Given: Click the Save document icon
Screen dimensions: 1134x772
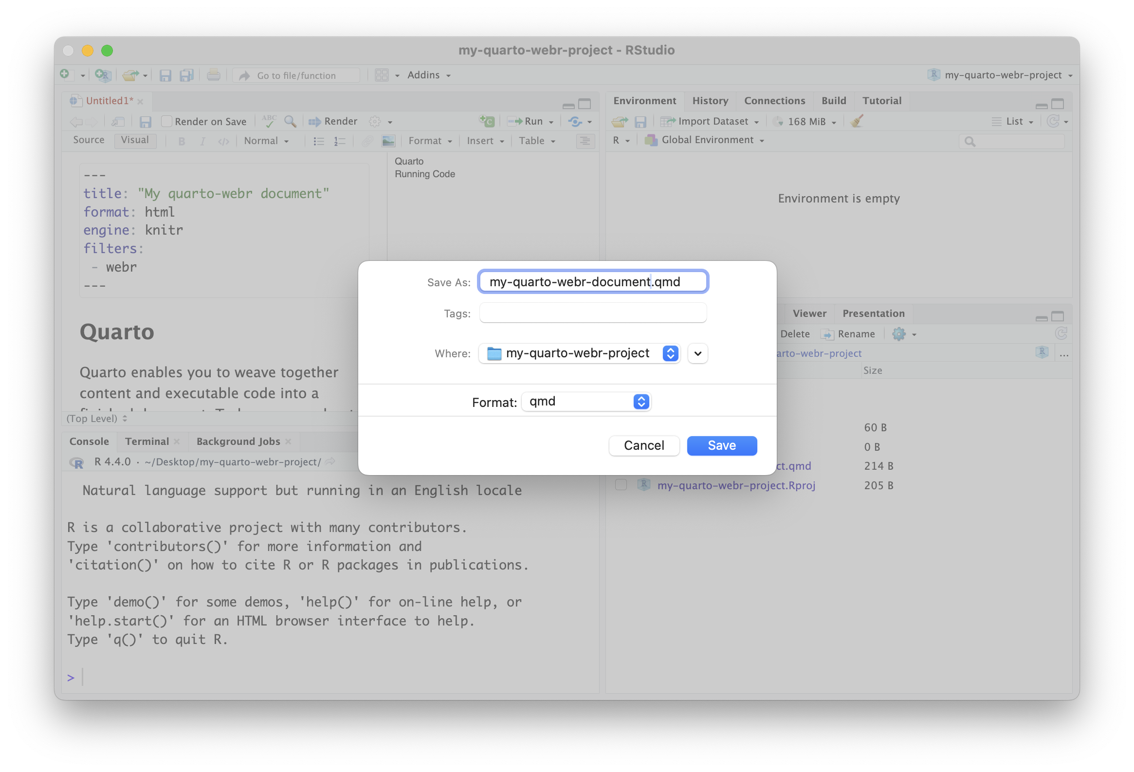Looking at the screenshot, I should 165,75.
